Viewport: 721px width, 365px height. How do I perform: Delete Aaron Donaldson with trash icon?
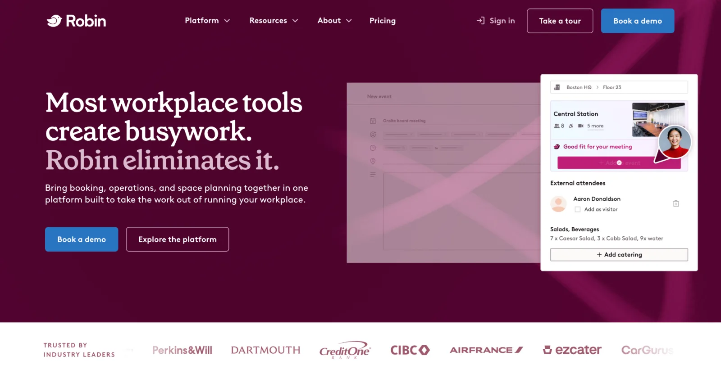(x=676, y=204)
